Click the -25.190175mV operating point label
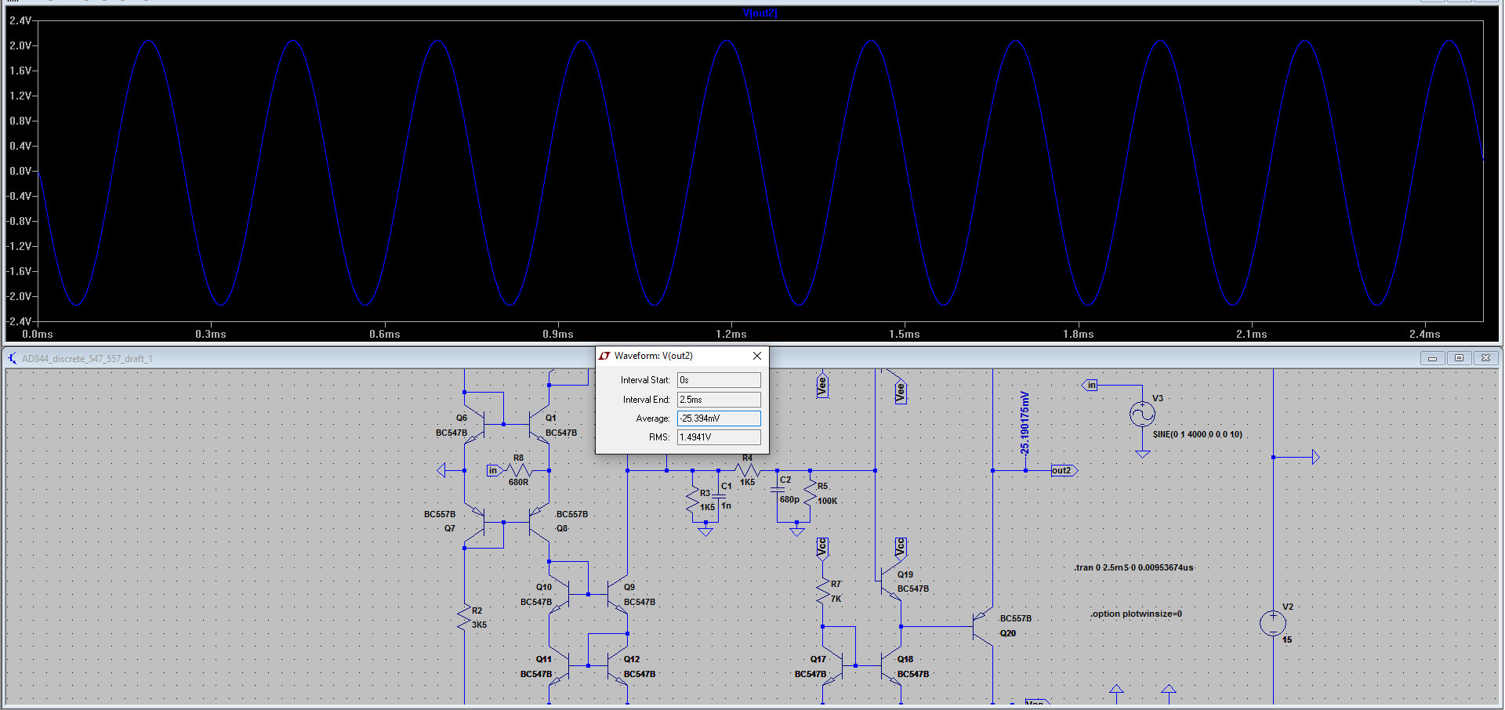This screenshot has width=1505, height=710. point(1024,423)
